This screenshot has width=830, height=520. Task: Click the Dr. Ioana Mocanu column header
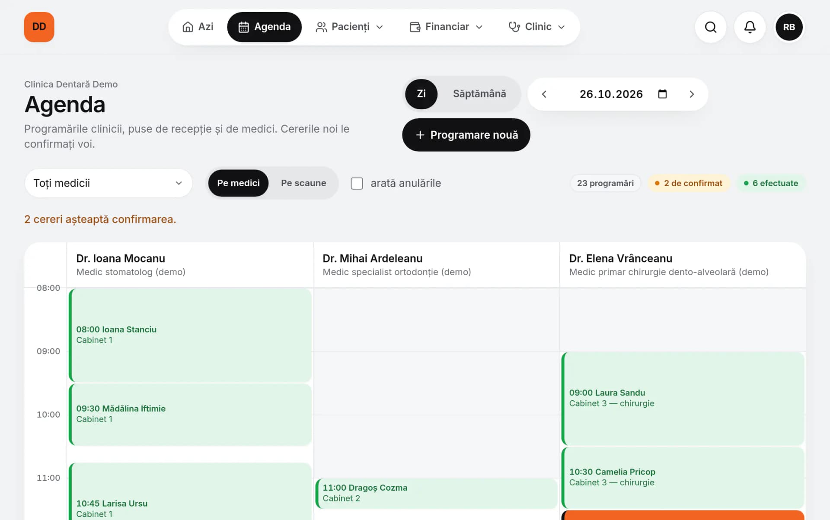[190, 265]
